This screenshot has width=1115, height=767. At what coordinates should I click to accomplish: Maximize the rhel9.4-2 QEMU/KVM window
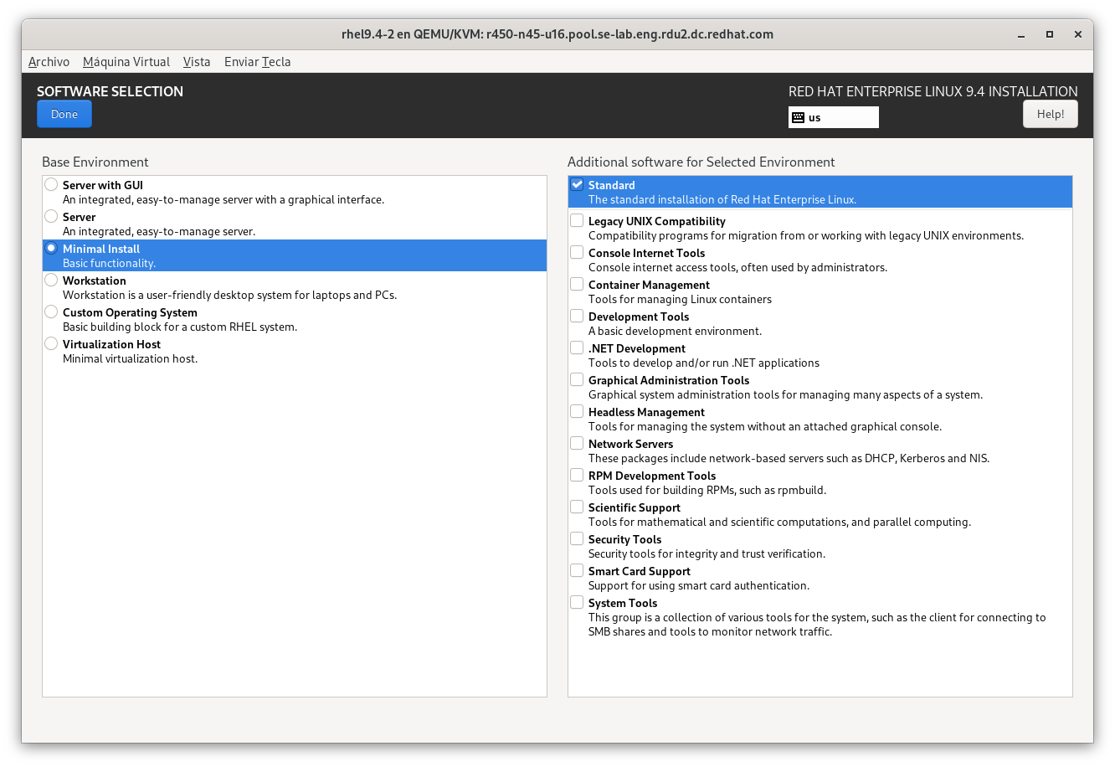(1050, 34)
